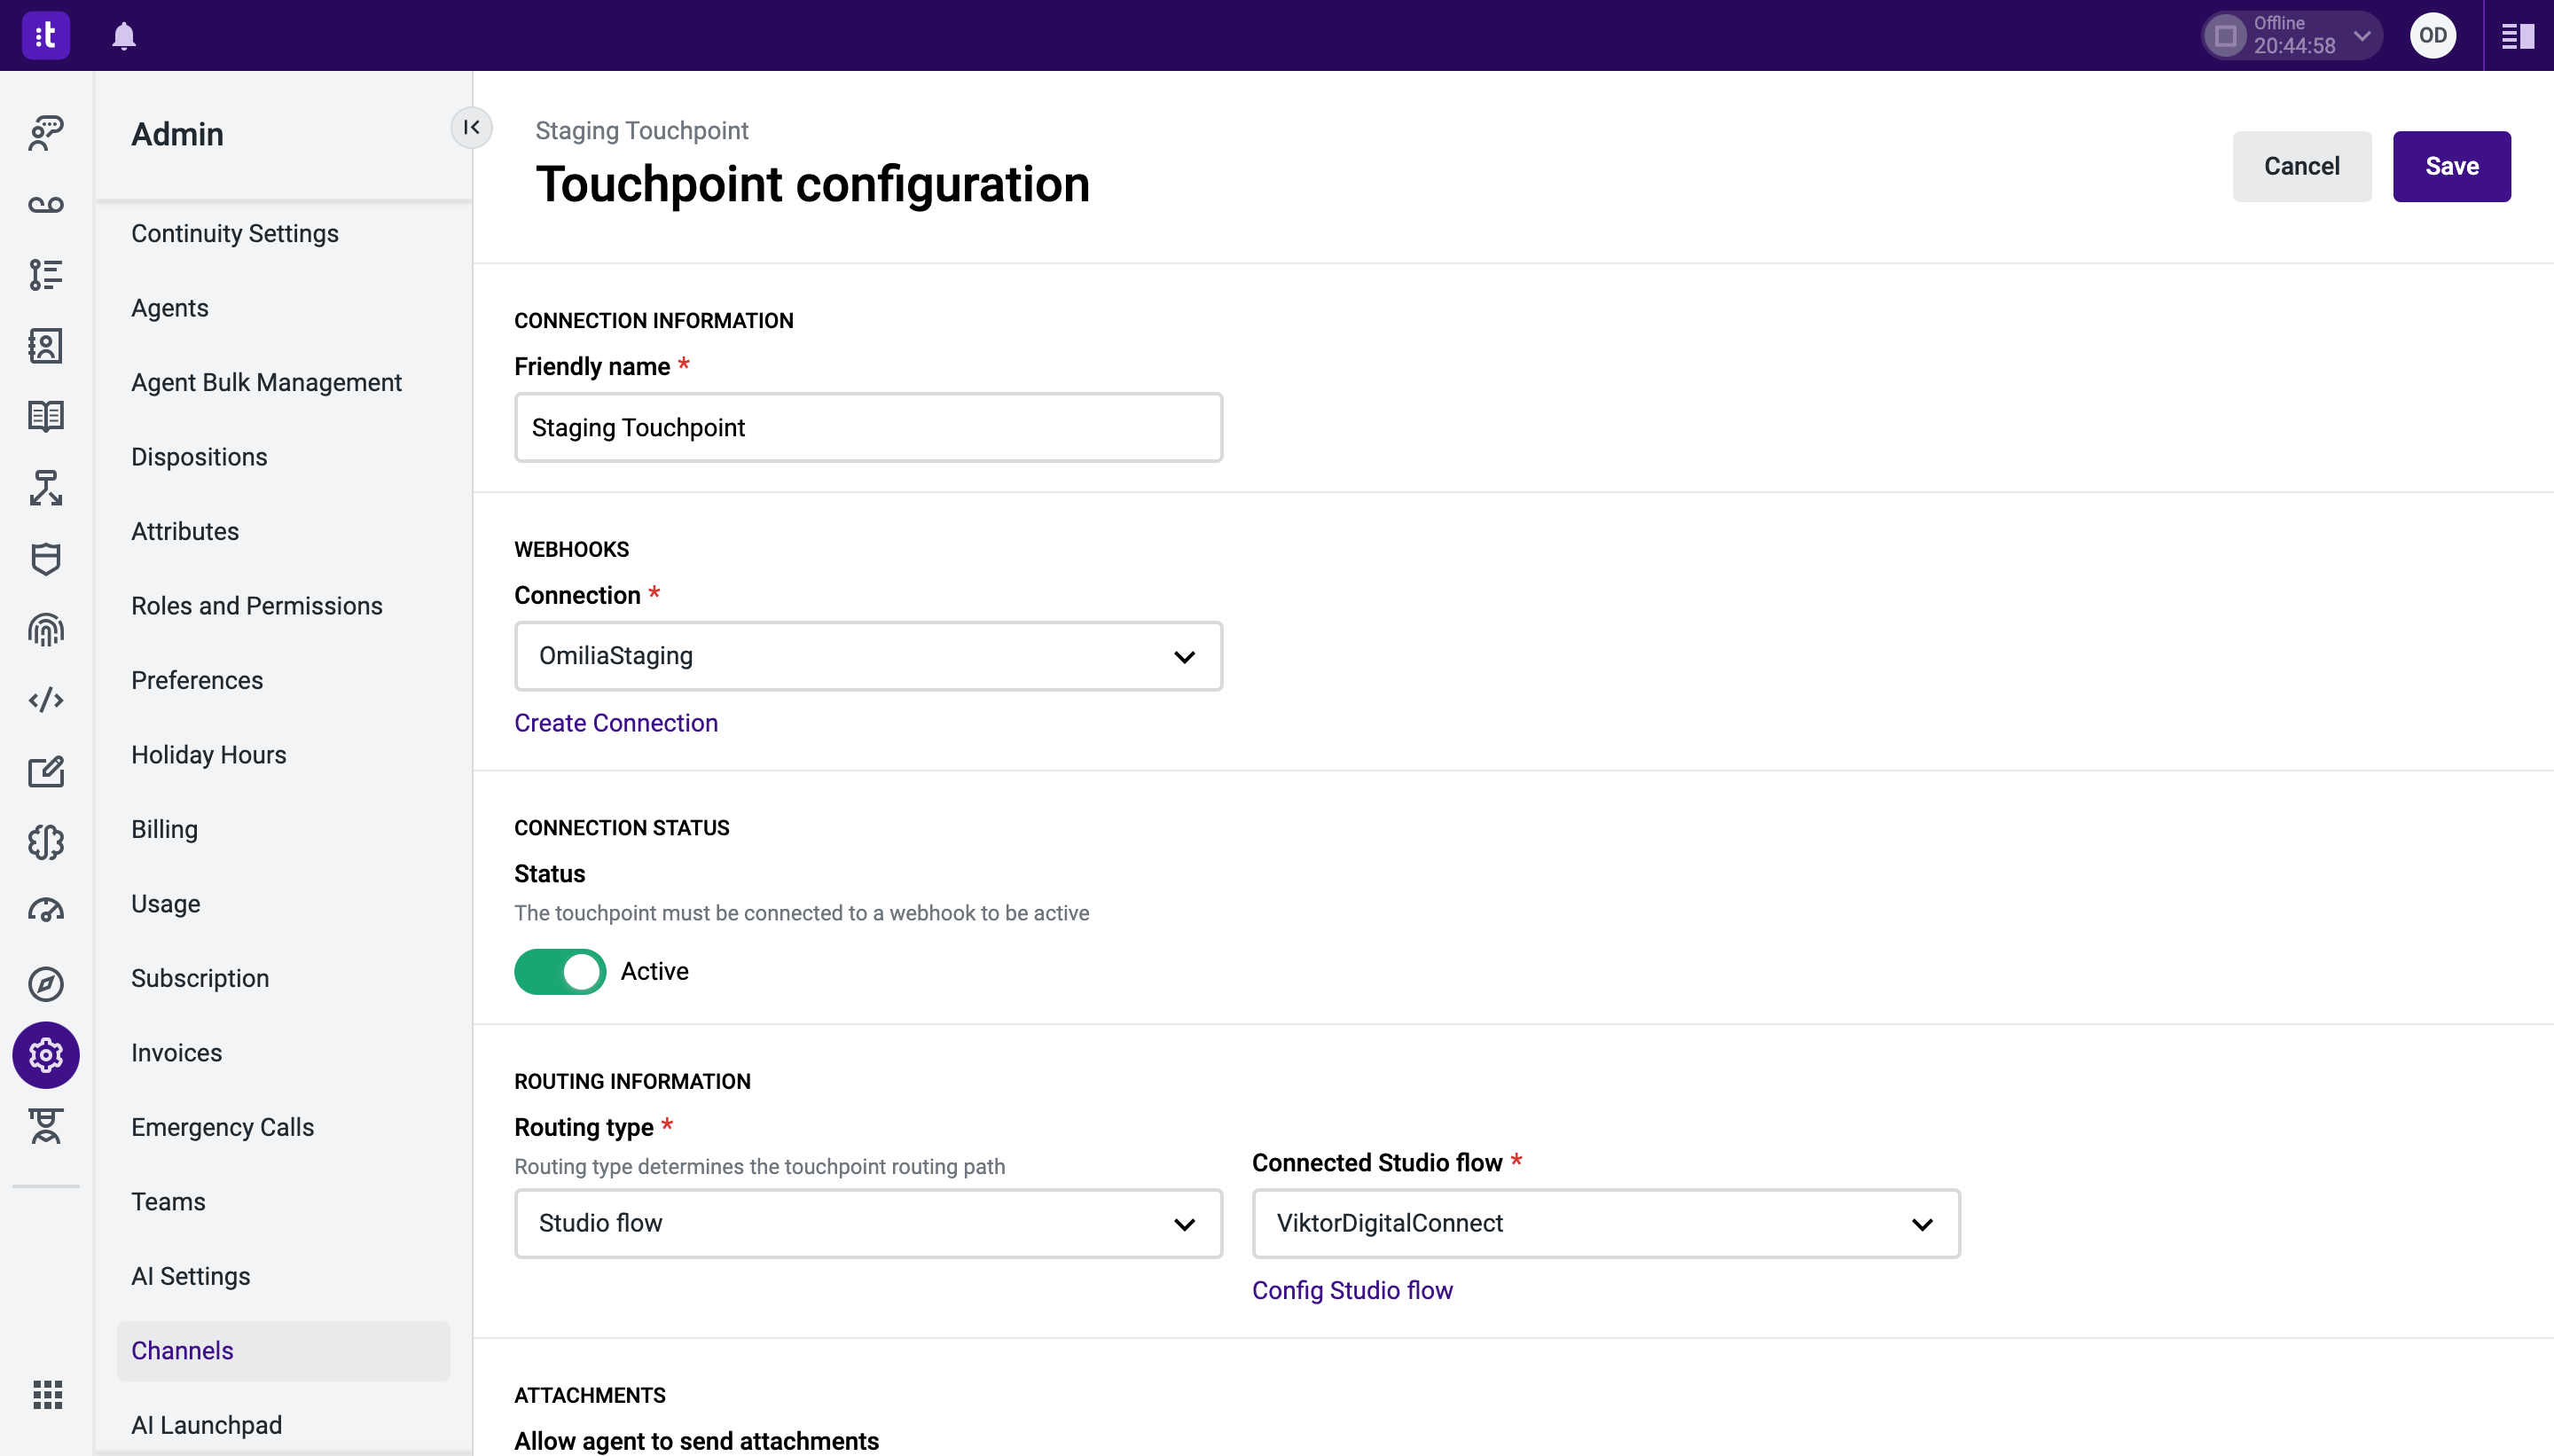Image resolution: width=2554 pixels, height=1456 pixels.
Task: Open the Contacts address book icon
Action: 45,346
